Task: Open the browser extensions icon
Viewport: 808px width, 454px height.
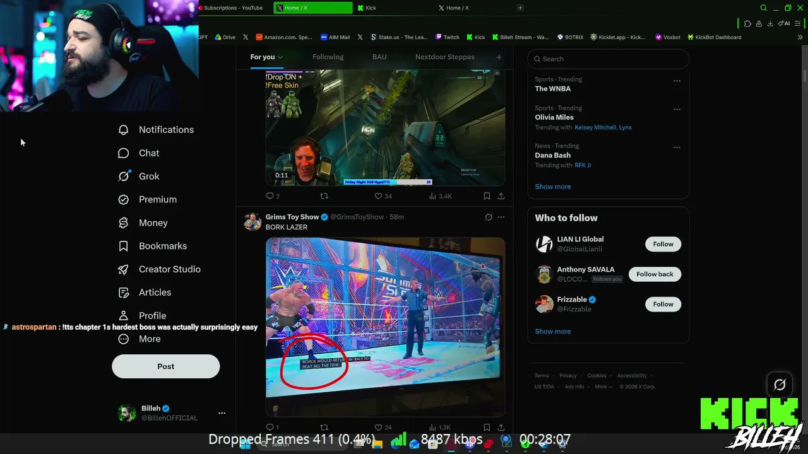Action: (747, 23)
